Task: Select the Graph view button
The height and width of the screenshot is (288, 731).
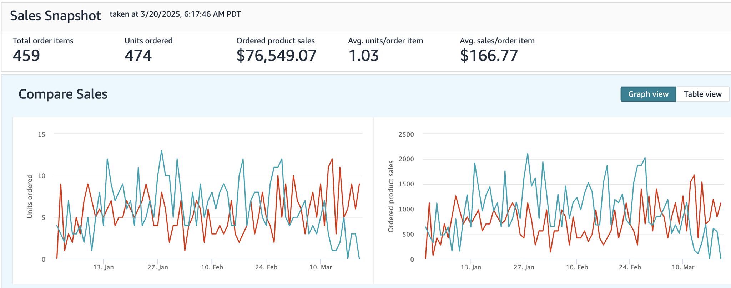Action: tap(648, 94)
